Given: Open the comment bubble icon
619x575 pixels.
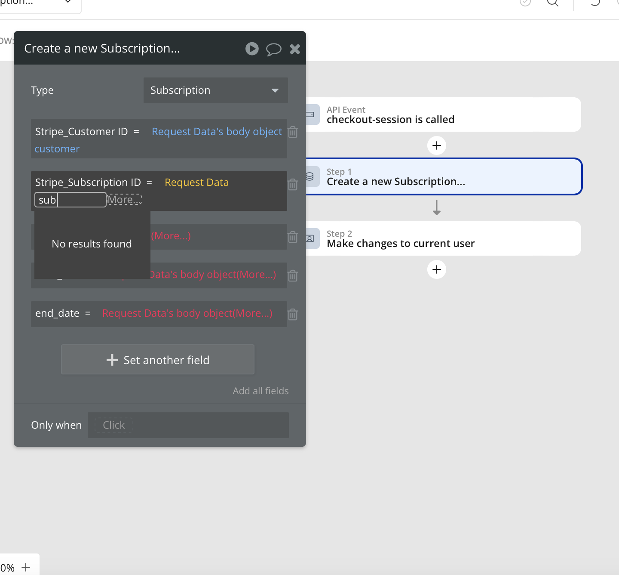Looking at the screenshot, I should [273, 49].
